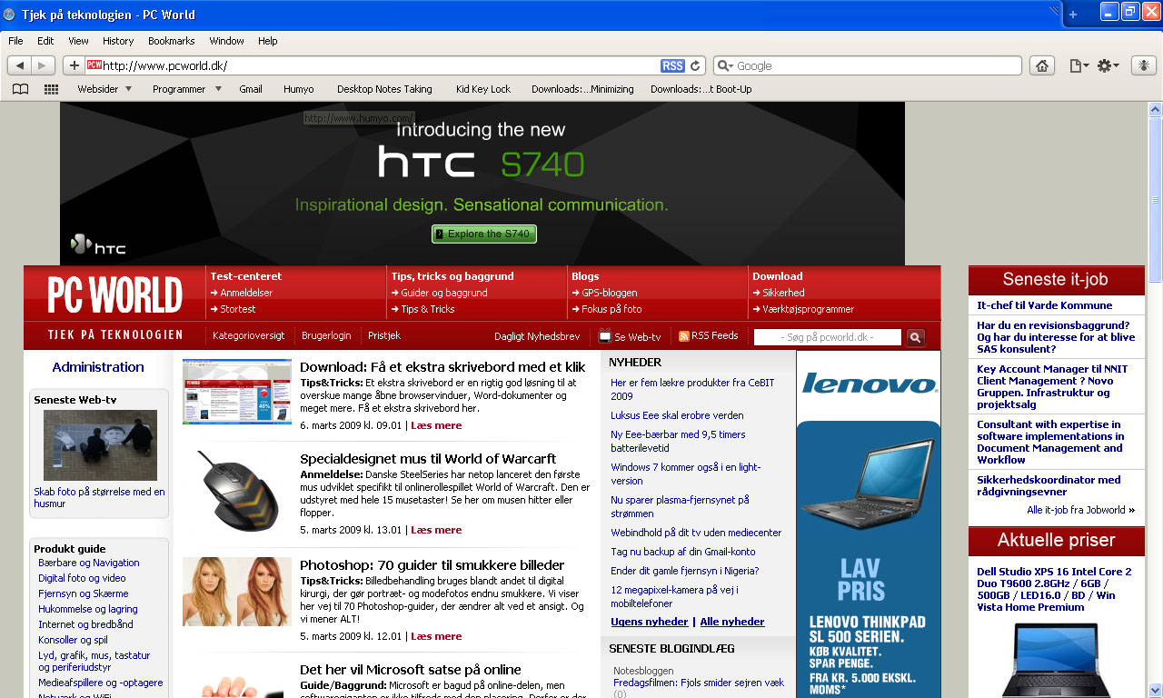Open a new tab with the plus button
1163x698 pixels.
tap(1073, 14)
